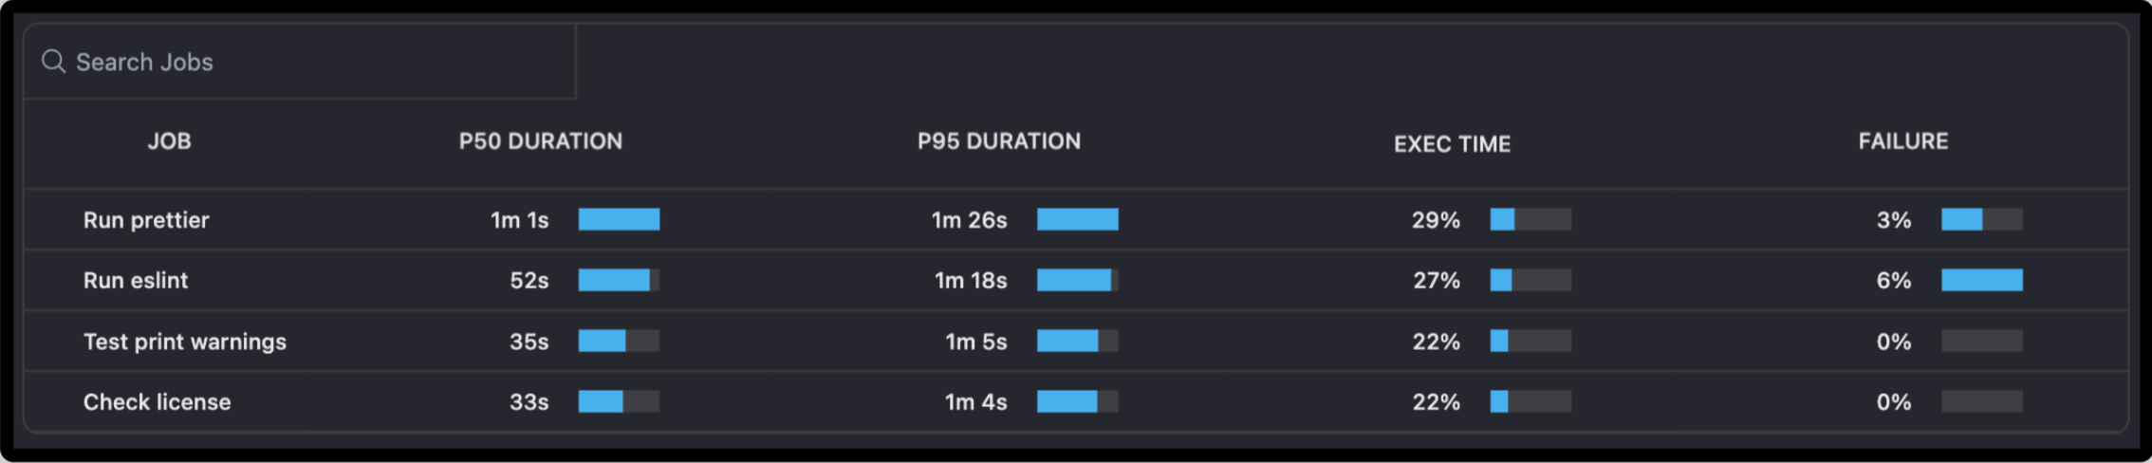This screenshot has height=463, width=2152.
Task: Sort by the JOB column header
Action: (x=170, y=141)
